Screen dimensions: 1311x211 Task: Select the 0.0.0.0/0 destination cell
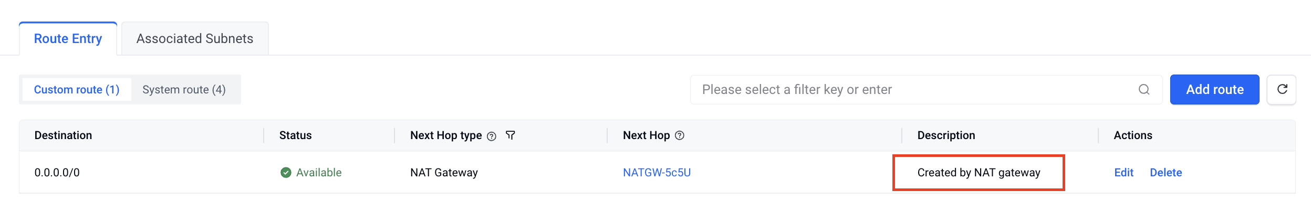point(57,173)
